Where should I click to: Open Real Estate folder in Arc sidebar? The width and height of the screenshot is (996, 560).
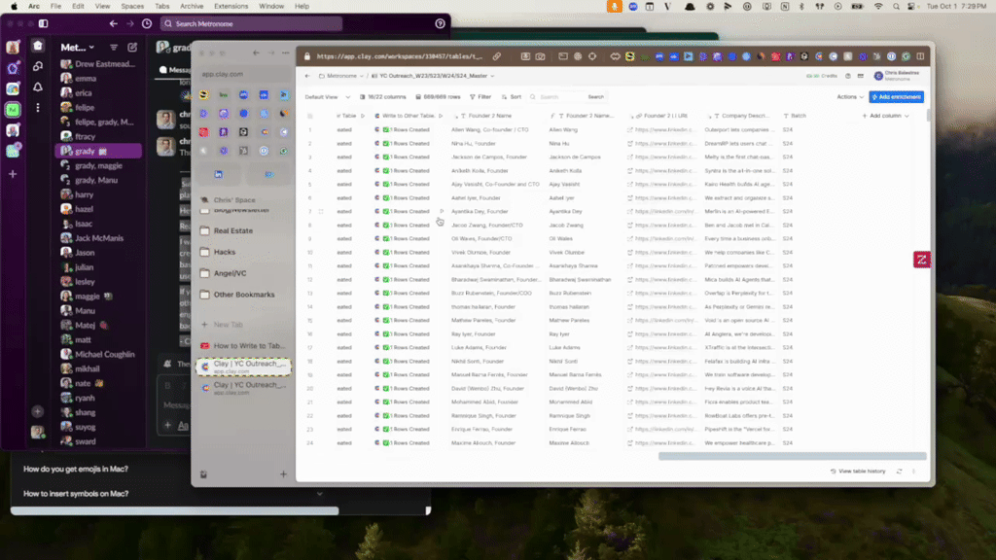click(x=233, y=231)
